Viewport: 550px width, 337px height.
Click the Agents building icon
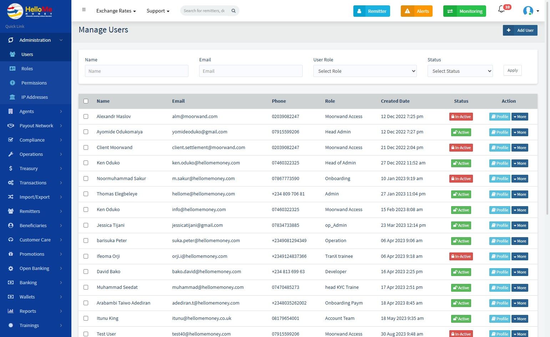pyautogui.click(x=11, y=111)
